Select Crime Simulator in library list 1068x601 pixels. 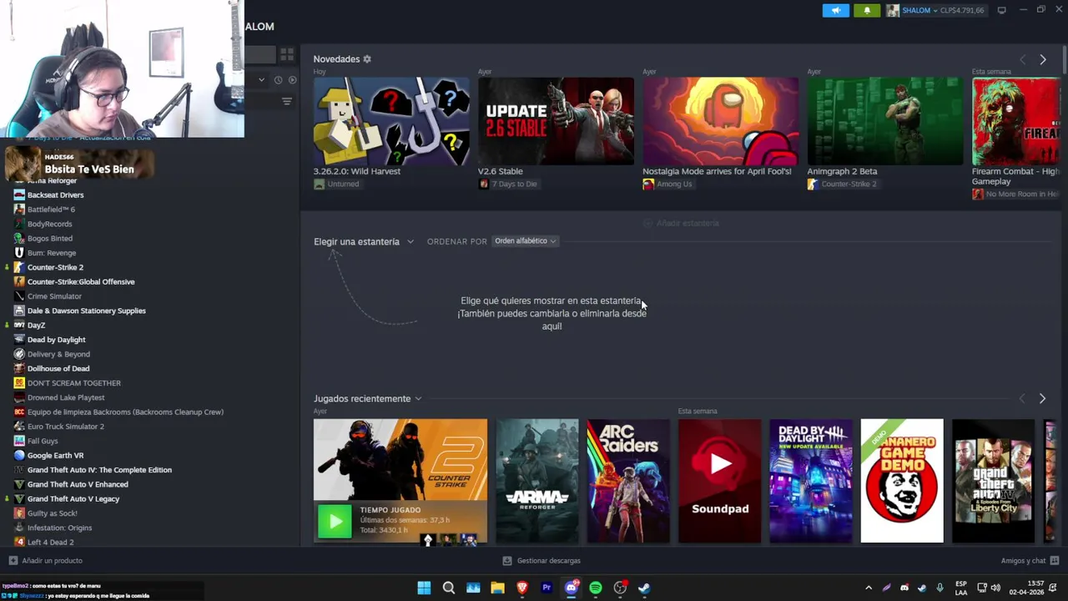[x=54, y=296]
